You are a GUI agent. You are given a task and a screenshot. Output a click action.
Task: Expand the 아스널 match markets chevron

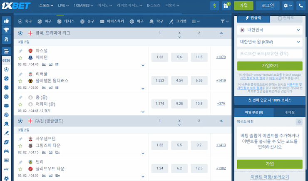tap(143, 65)
